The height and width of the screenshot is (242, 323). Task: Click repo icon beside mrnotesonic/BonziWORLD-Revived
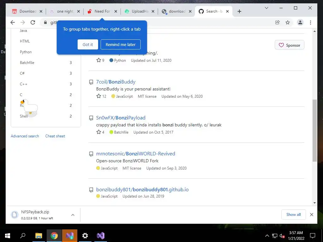pyautogui.click(x=91, y=154)
